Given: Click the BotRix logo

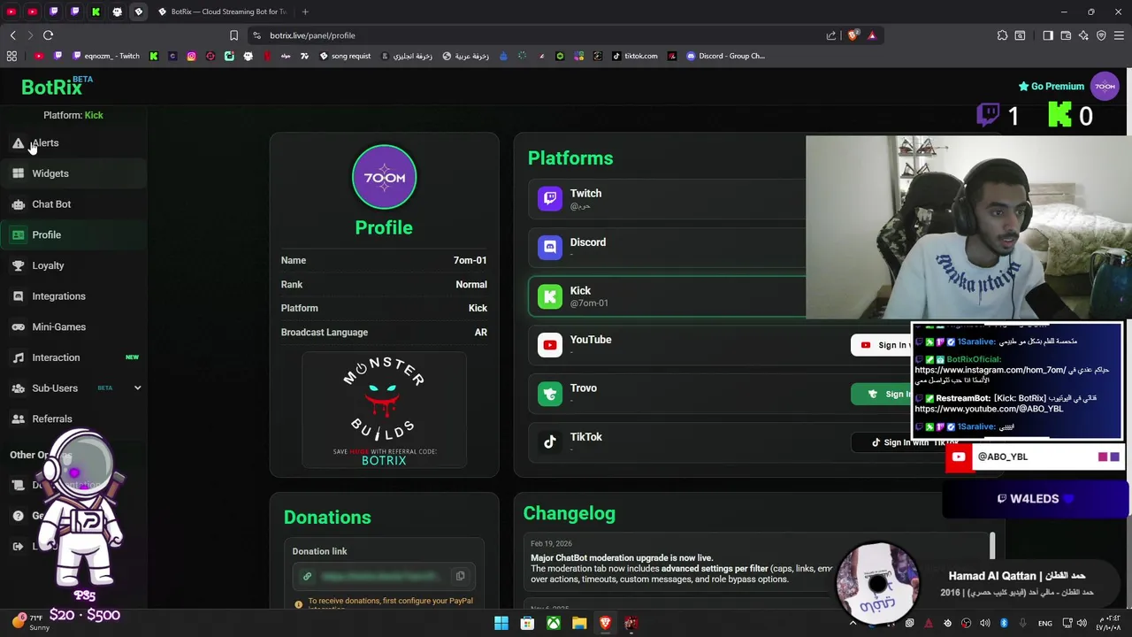Looking at the screenshot, I should (x=52, y=88).
